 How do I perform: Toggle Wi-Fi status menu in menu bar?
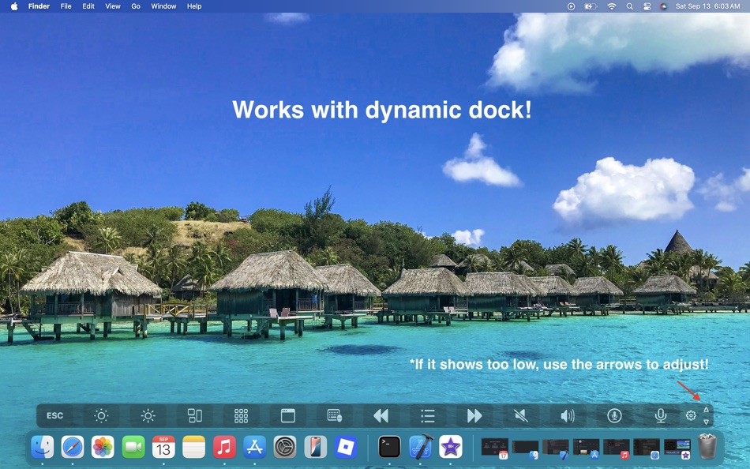coord(612,6)
